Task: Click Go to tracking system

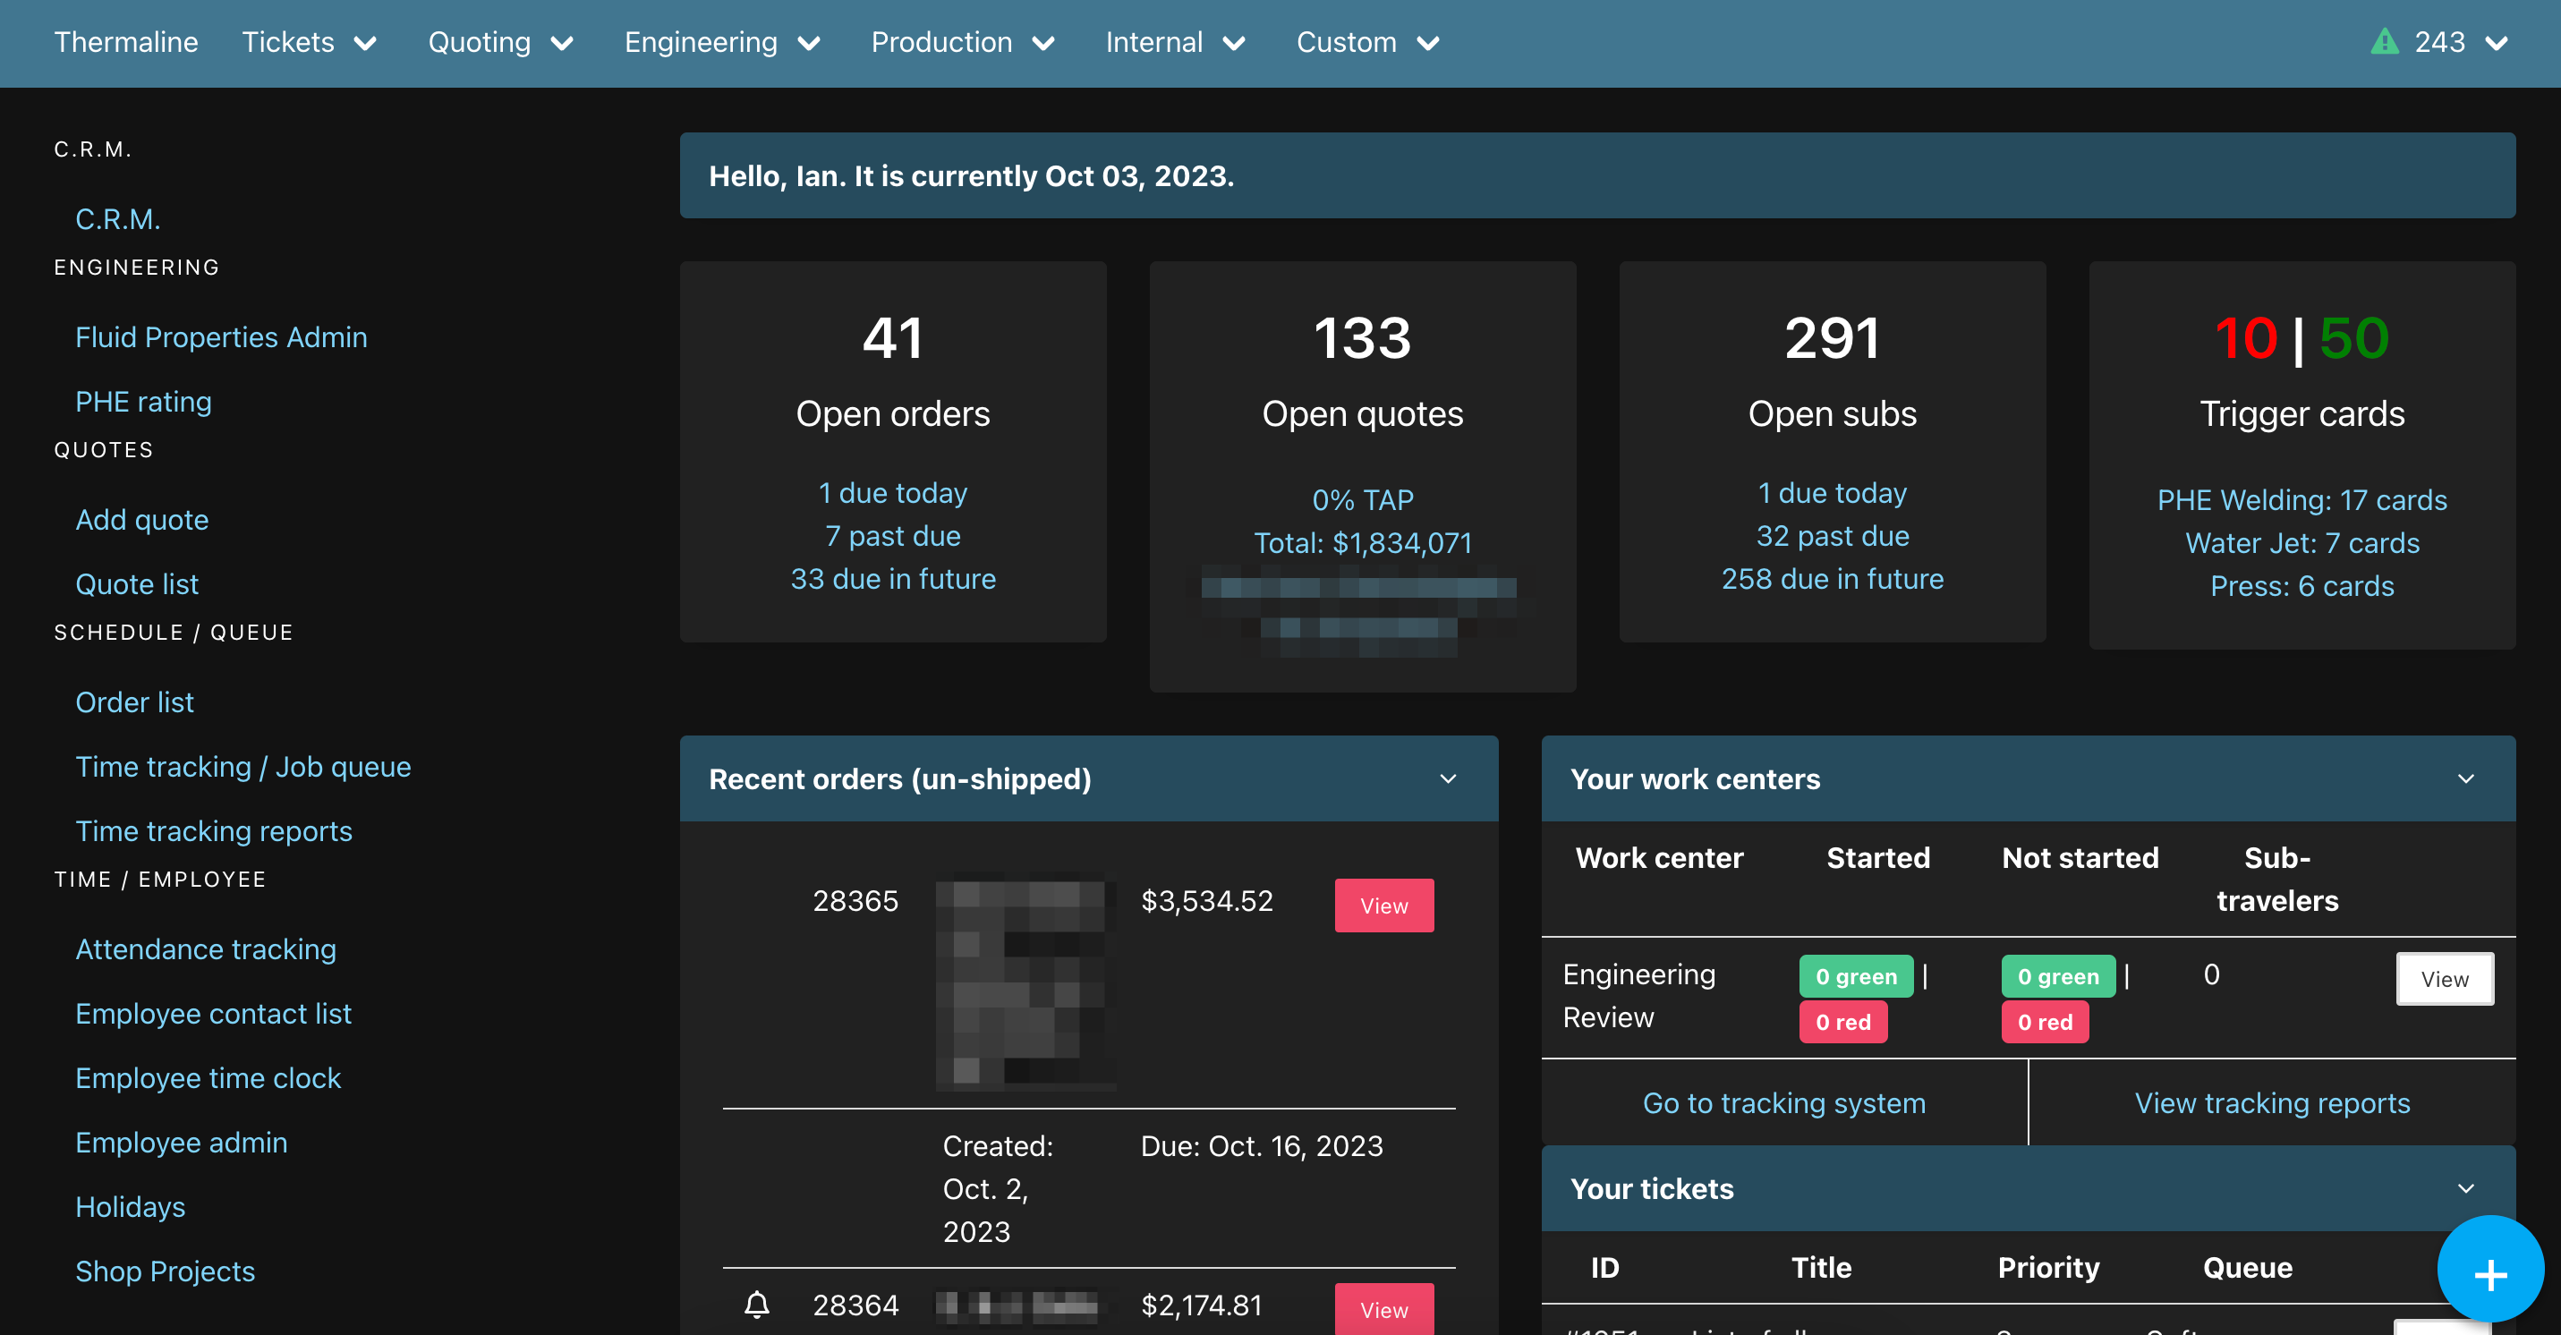Action: pos(1783,1102)
